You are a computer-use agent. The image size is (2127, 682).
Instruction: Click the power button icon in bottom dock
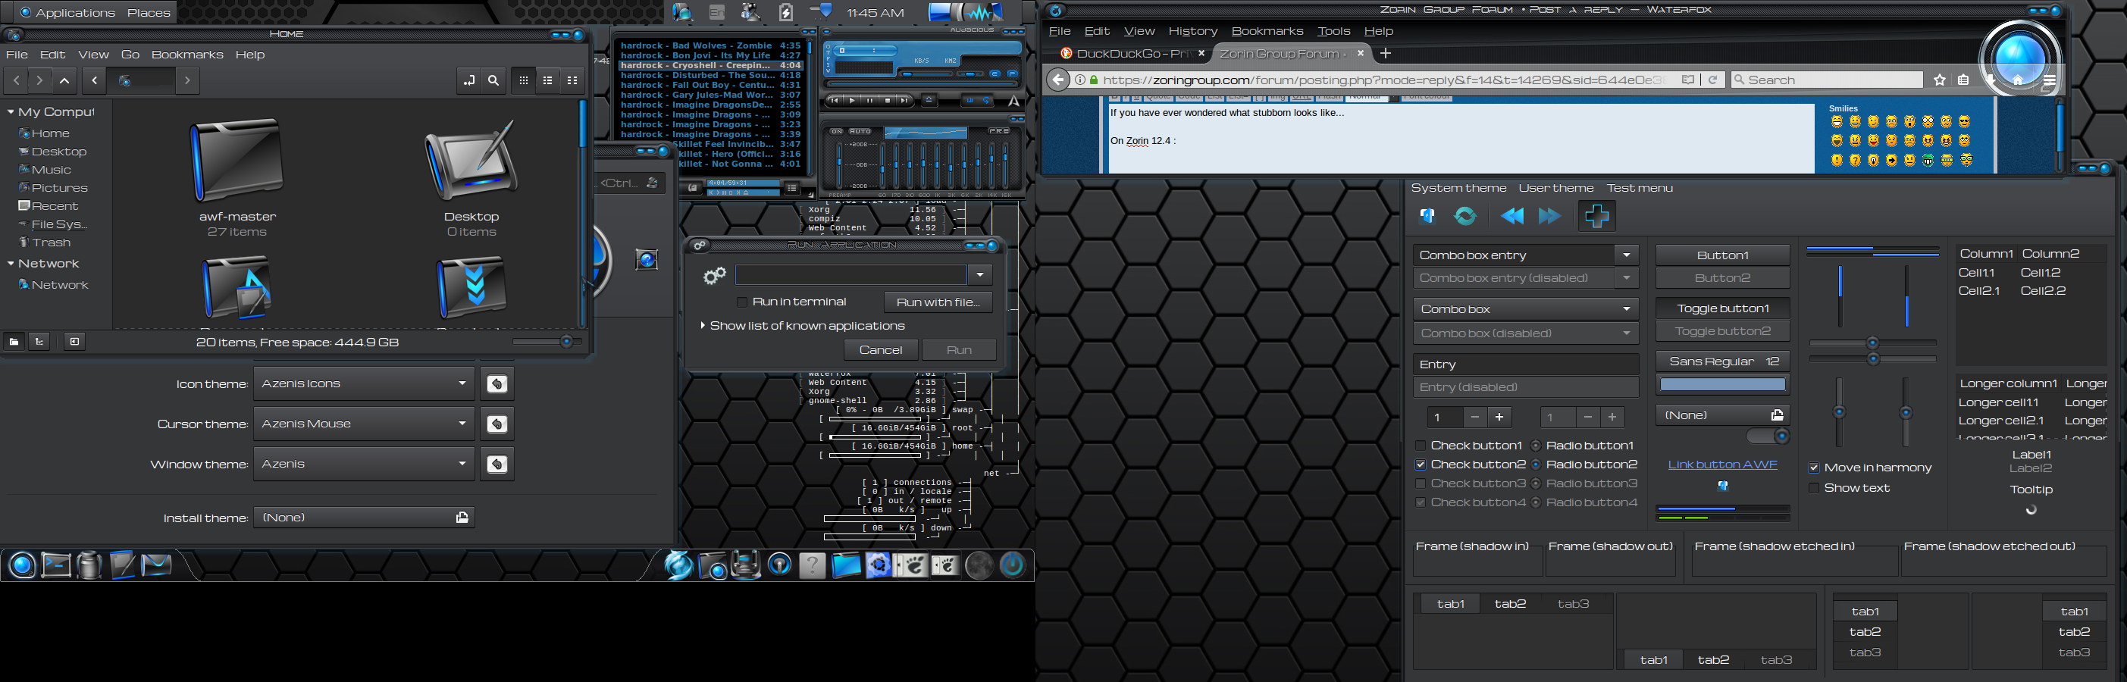coord(1012,565)
